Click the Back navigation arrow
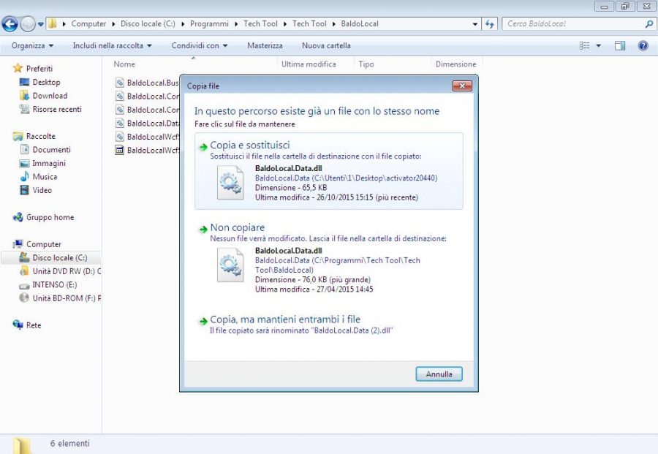 click(10, 23)
